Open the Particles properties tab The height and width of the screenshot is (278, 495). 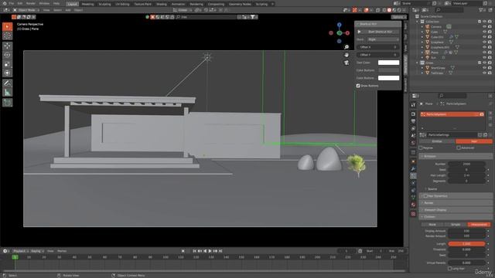[413, 176]
